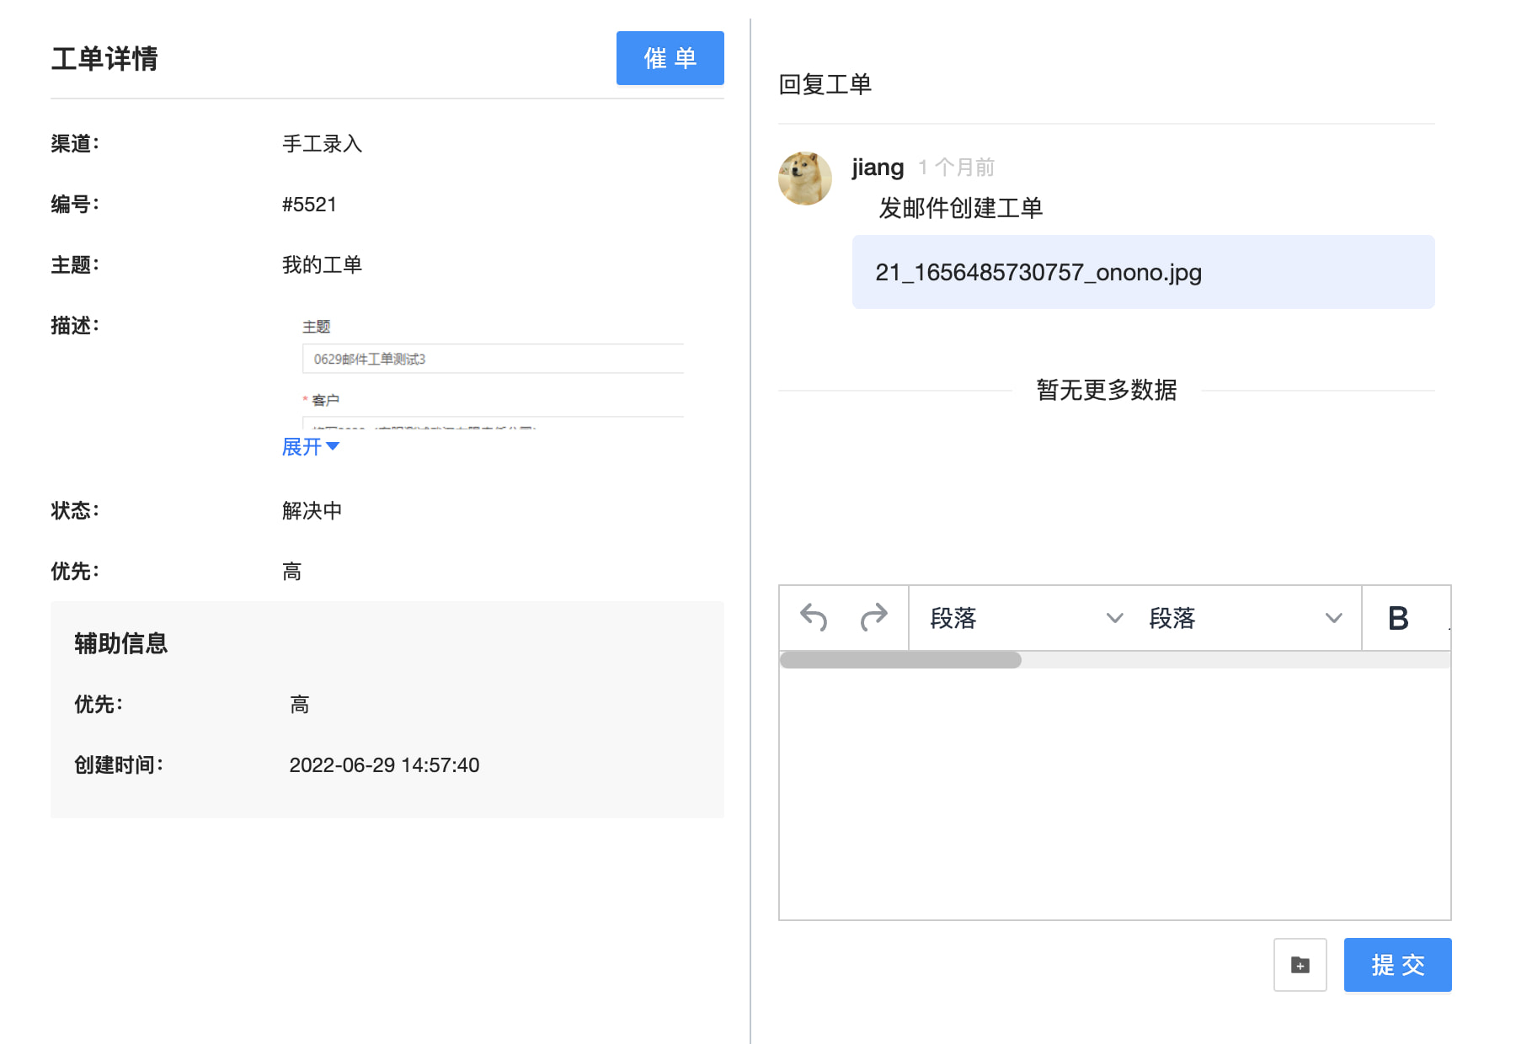Click the creation time 2022-06-29 14:57:40

point(384,765)
